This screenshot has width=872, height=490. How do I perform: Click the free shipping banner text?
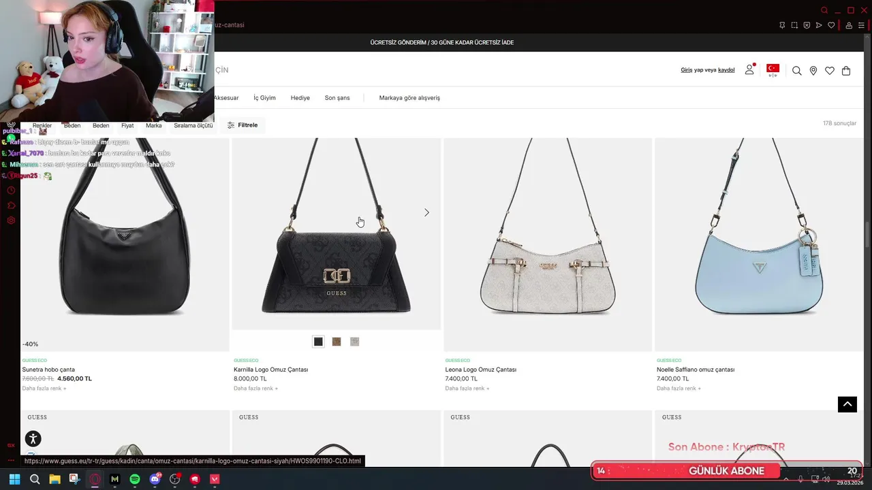[442, 42]
